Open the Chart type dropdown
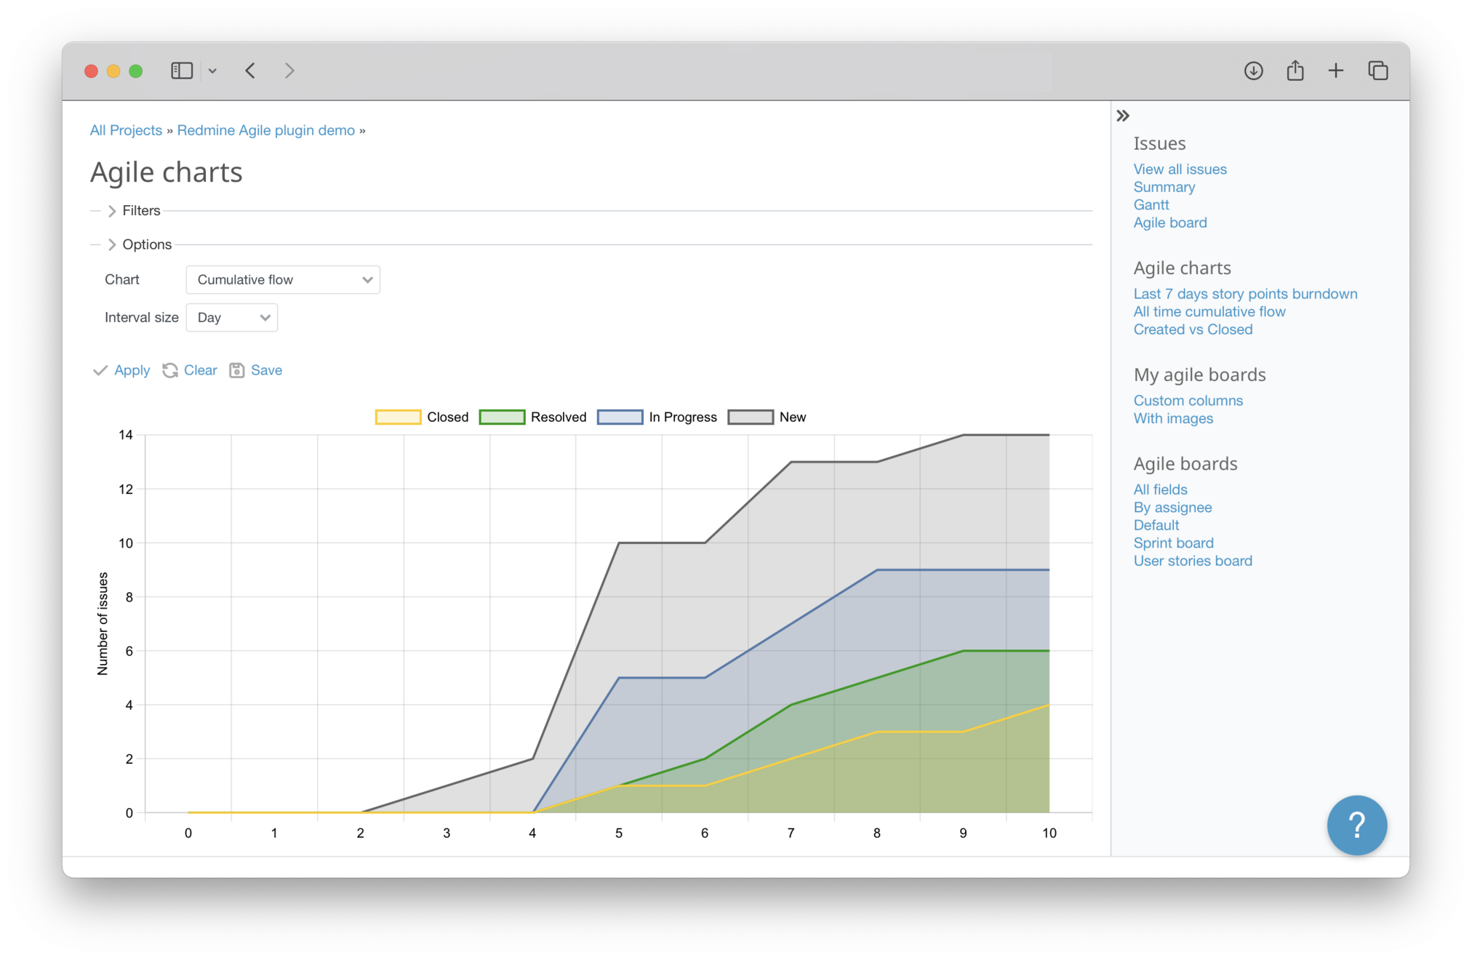This screenshot has height=960, width=1472. click(283, 280)
